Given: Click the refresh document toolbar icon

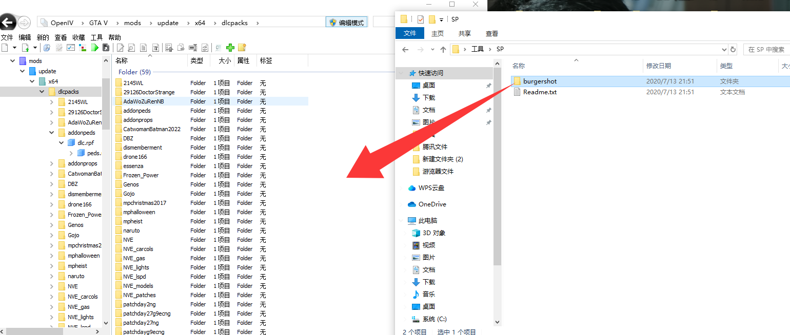Looking at the screenshot, I should click(205, 48).
